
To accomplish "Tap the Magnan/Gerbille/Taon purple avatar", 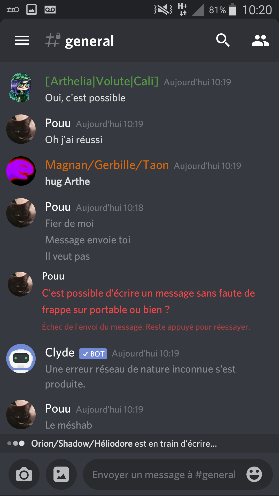I will coord(21,171).
